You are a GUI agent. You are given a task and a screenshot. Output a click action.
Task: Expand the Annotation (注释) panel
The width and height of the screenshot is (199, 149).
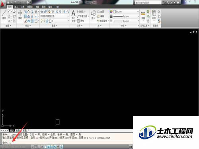tap(80, 26)
